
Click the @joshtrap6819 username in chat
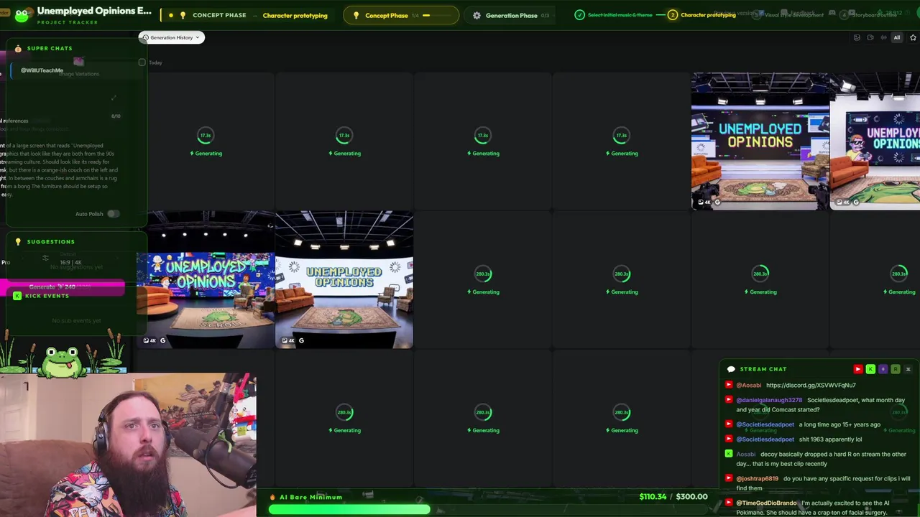[x=758, y=478]
